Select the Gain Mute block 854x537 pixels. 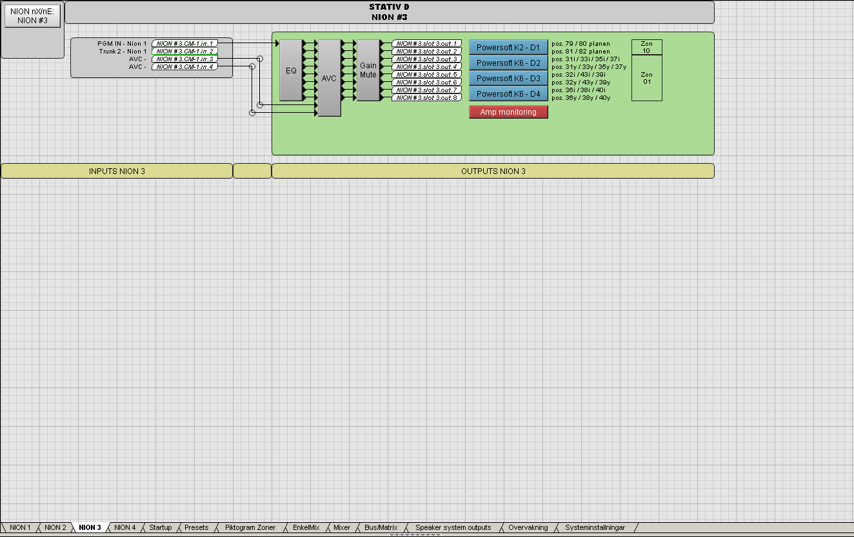coord(368,70)
